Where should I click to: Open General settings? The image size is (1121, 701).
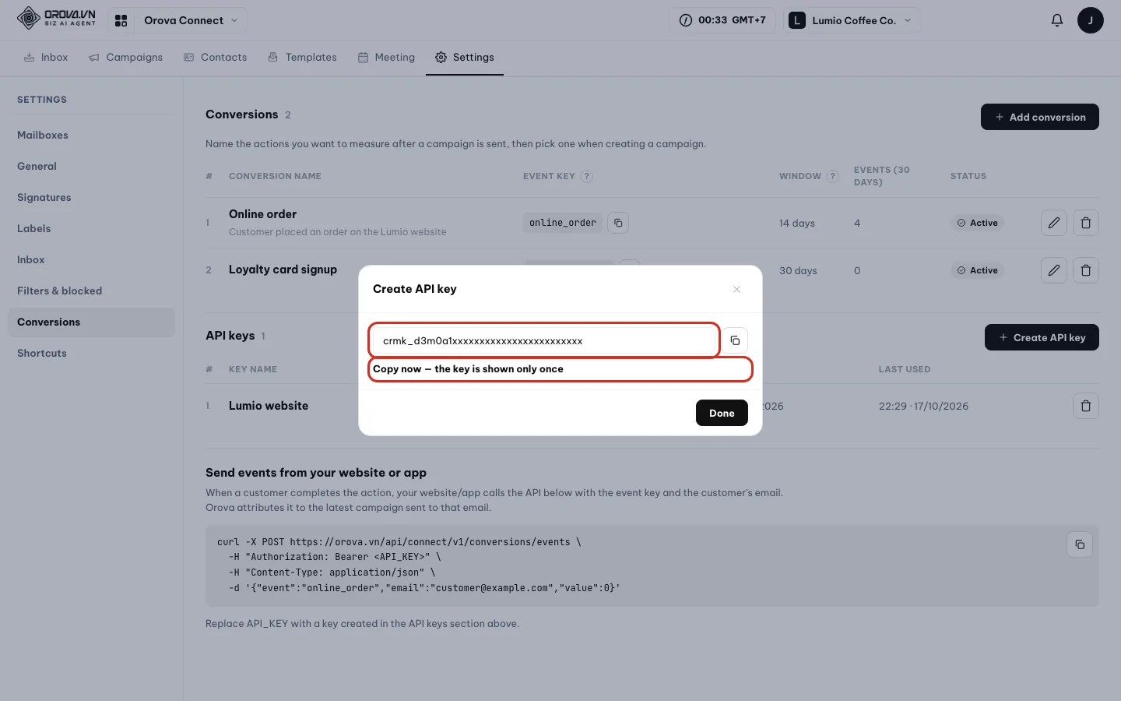click(x=91, y=166)
